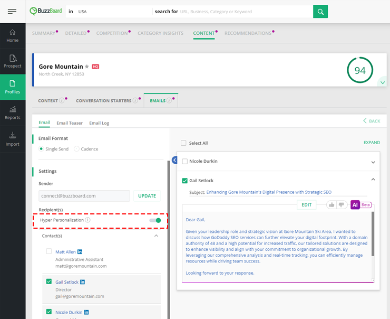This screenshot has width=390, height=319.
Task: Open Matt Allen's contact link
Action: point(65,252)
